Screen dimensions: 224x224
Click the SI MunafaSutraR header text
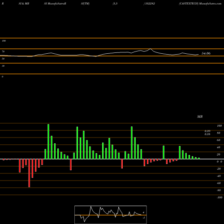pos(55,4)
